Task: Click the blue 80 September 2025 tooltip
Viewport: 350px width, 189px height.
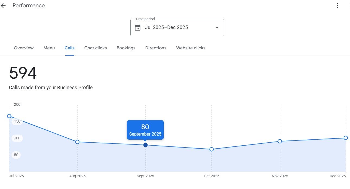Action: point(145,130)
